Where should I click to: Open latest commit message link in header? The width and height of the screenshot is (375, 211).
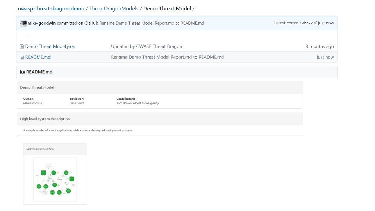(x=152, y=23)
